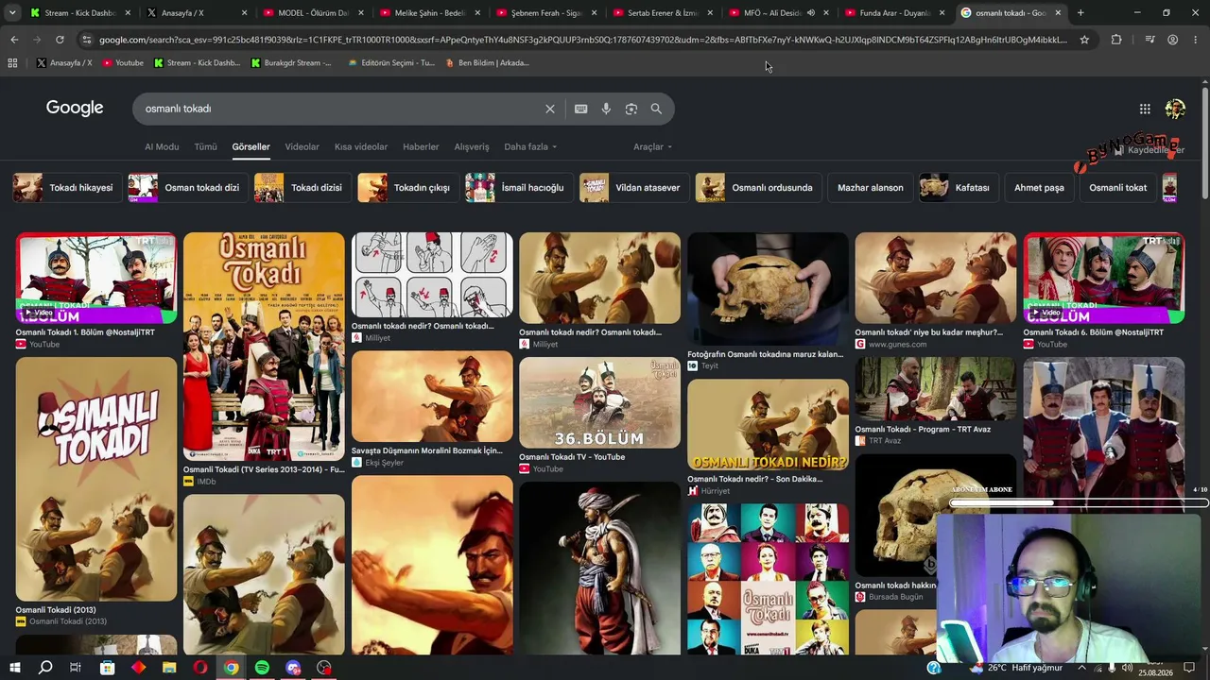Filter by Kafatası chip
The width and height of the screenshot is (1210, 680).
click(x=958, y=187)
